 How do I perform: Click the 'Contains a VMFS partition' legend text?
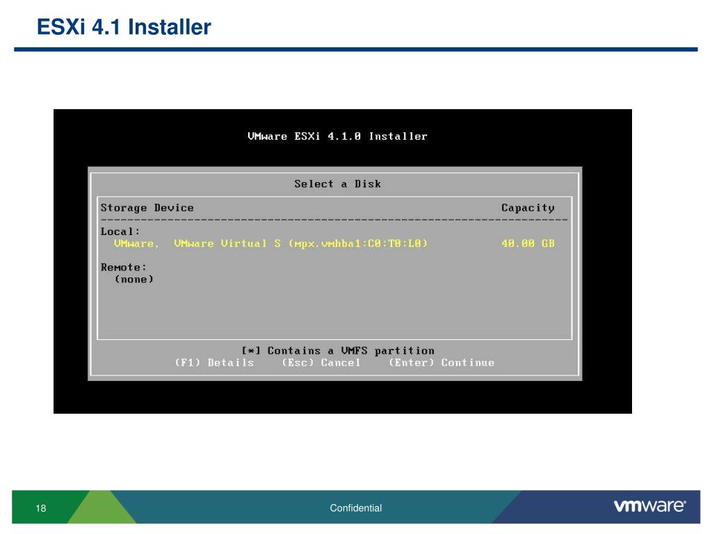coord(350,350)
